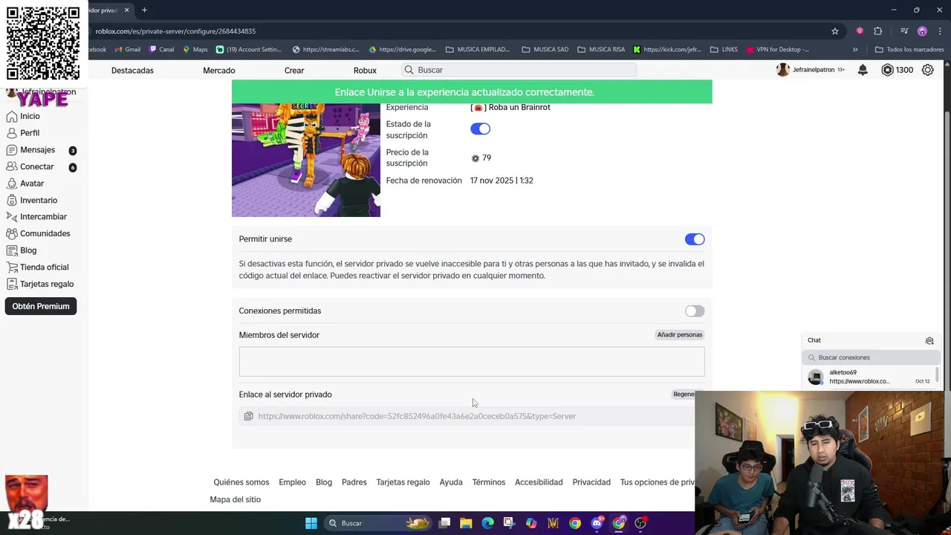
Task: Open the Chrome three-dot menu
Action: click(x=938, y=31)
